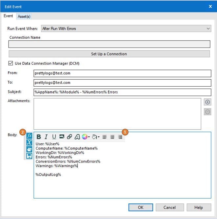Image resolution: width=217 pixels, height=219 pixels.
Task: Open Help for this dialog
Action: coord(199,207)
